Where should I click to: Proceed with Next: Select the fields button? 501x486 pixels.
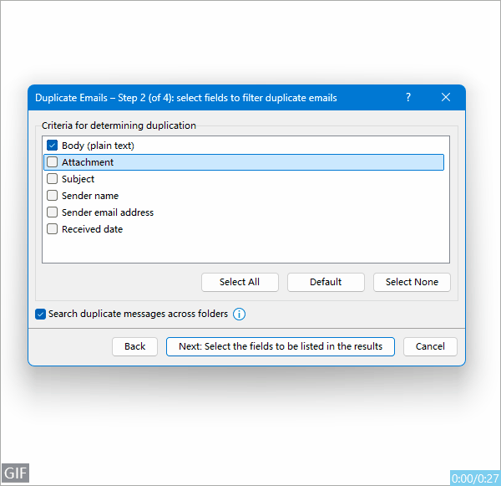click(280, 346)
